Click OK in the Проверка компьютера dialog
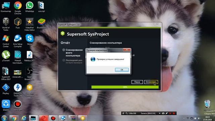This screenshot has width=215, height=121. click(x=122, y=70)
